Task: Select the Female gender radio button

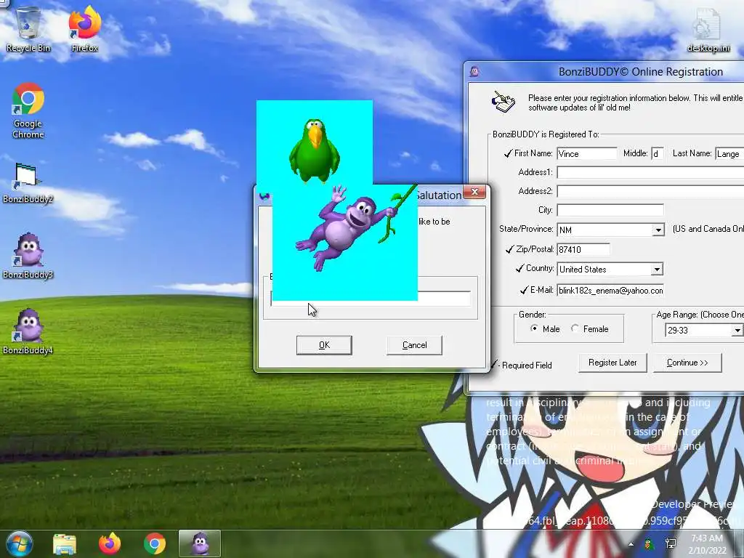Action: [575, 328]
